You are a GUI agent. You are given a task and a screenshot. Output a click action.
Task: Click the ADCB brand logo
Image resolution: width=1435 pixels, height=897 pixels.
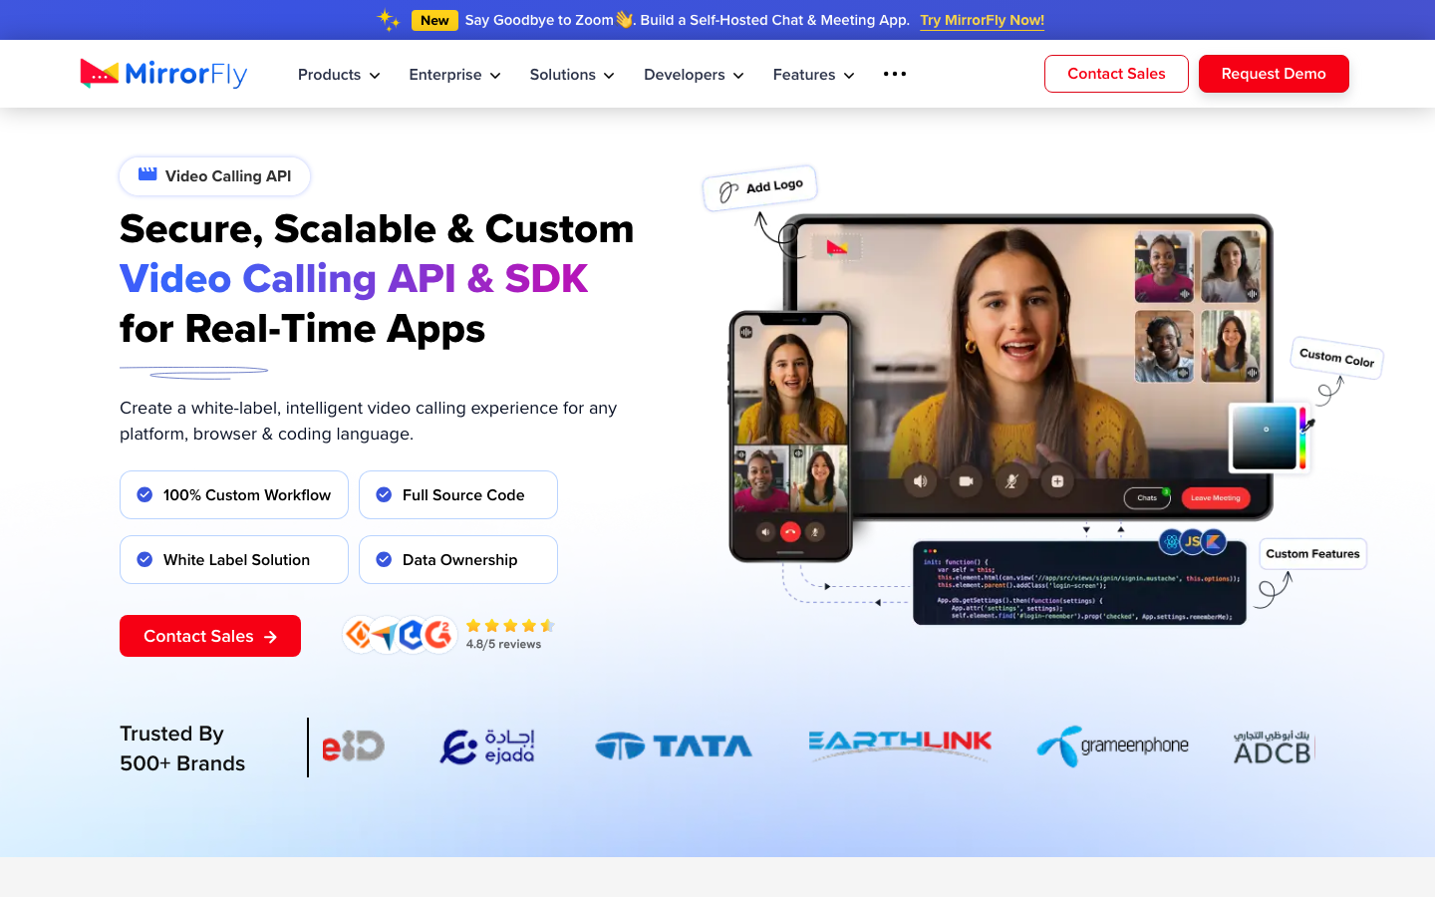point(1274,747)
